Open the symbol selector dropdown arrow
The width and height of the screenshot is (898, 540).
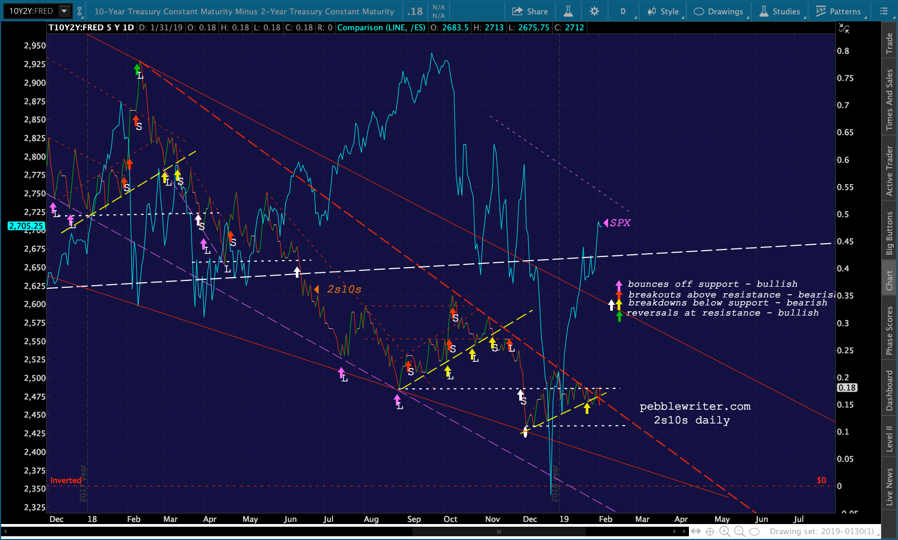(64, 11)
